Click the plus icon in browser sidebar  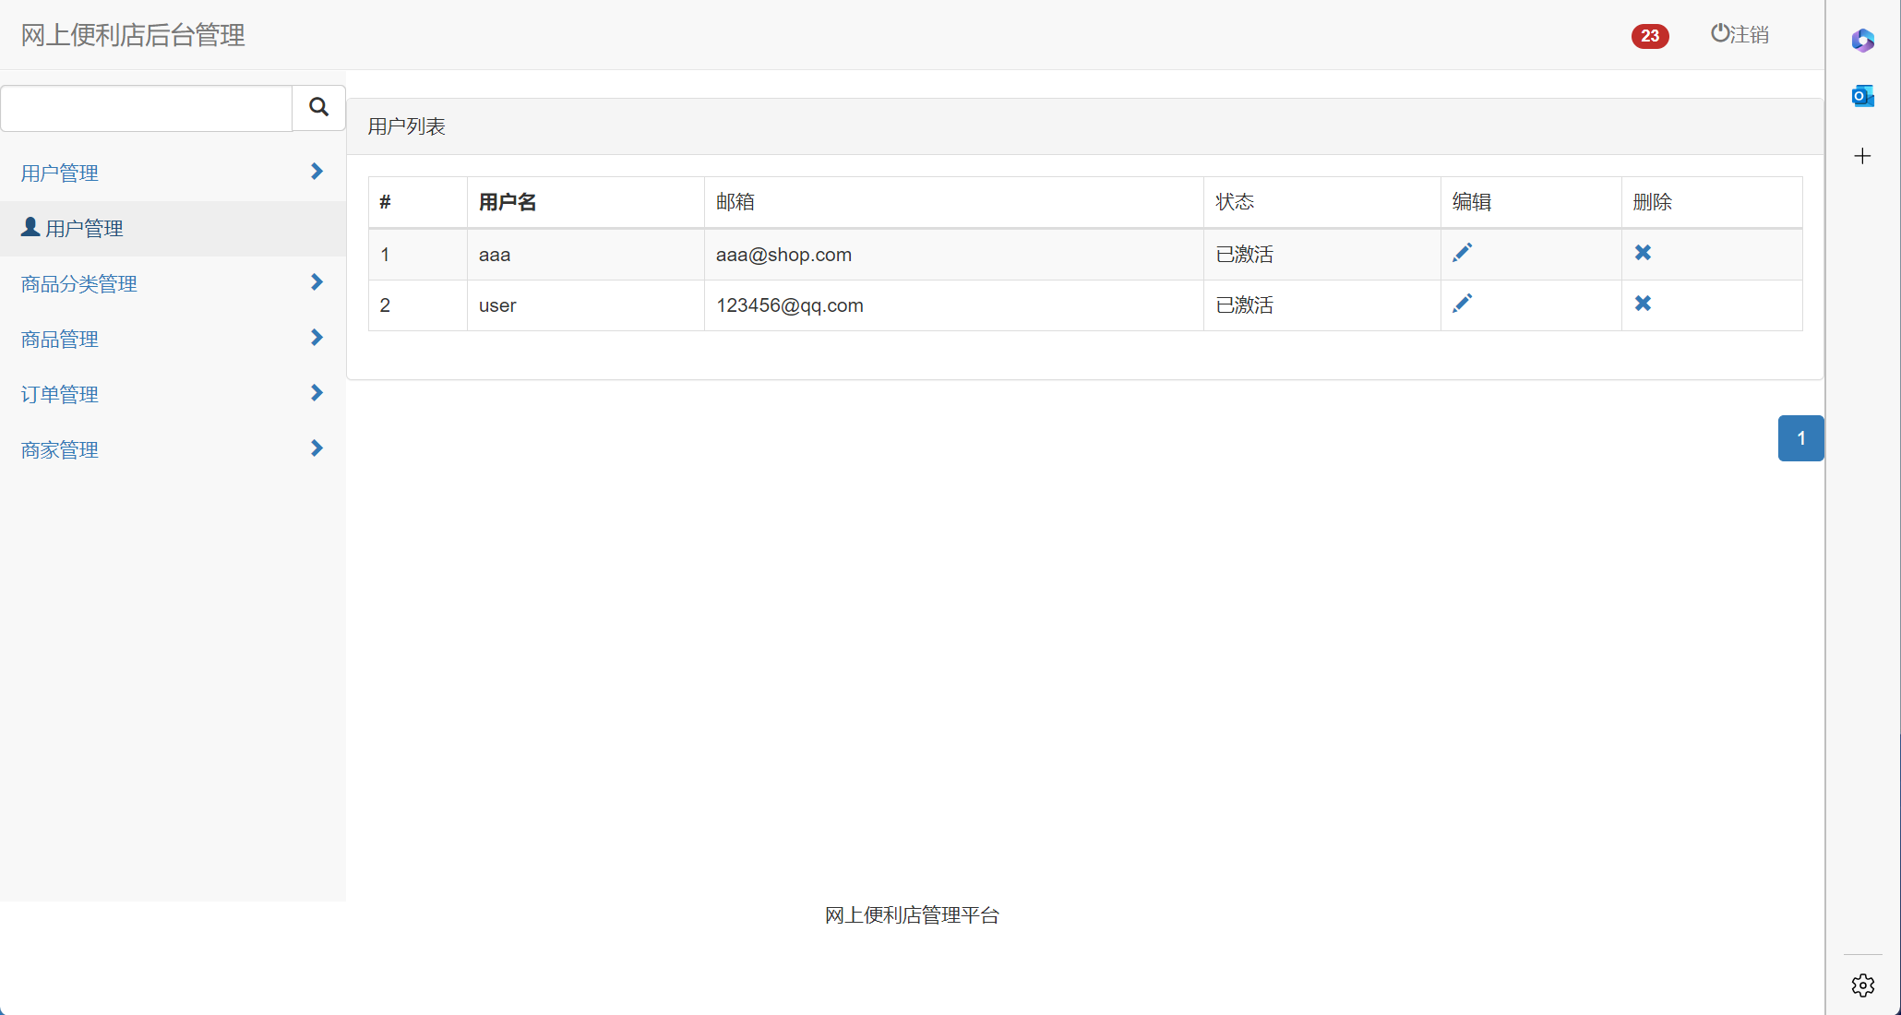click(1862, 156)
